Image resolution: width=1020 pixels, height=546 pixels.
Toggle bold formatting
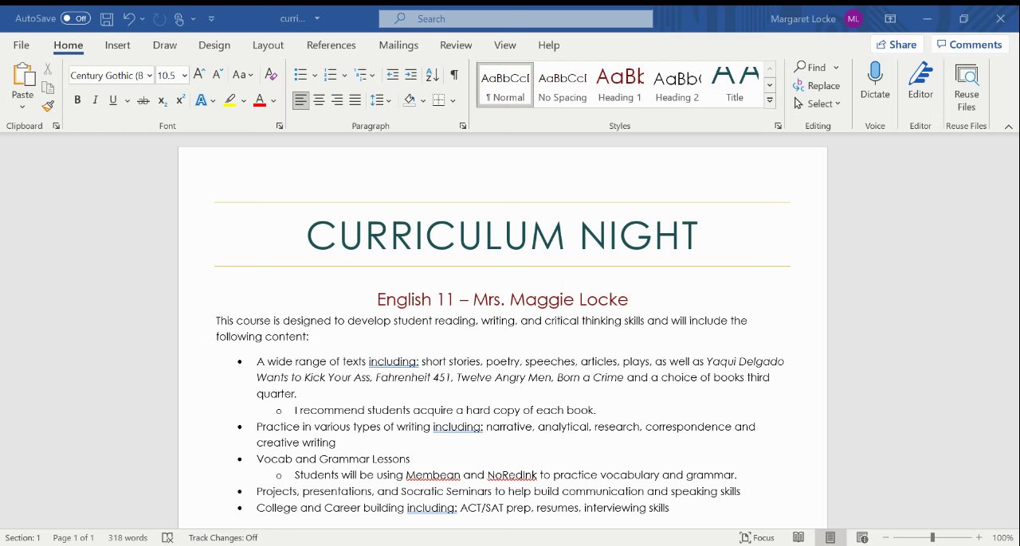pyautogui.click(x=77, y=100)
